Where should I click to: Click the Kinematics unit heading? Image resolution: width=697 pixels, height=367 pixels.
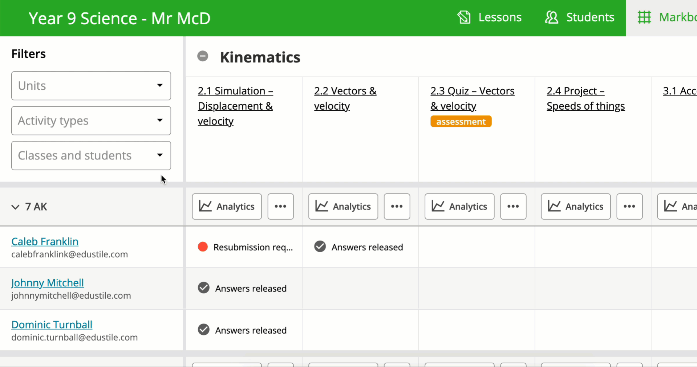click(x=260, y=57)
